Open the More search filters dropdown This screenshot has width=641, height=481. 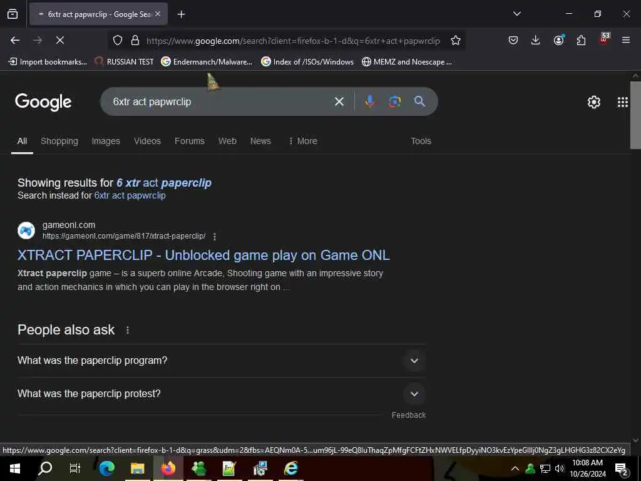coord(303,141)
